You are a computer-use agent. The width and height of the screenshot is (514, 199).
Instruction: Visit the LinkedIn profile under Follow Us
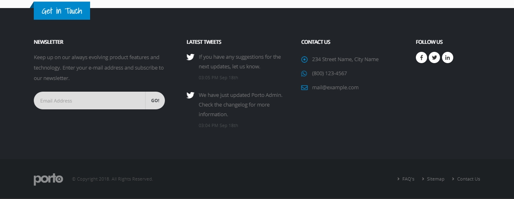point(447,57)
